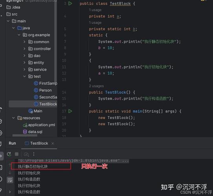Open the Main class file
Screen dimensions: 213x196
(x=35, y=111)
